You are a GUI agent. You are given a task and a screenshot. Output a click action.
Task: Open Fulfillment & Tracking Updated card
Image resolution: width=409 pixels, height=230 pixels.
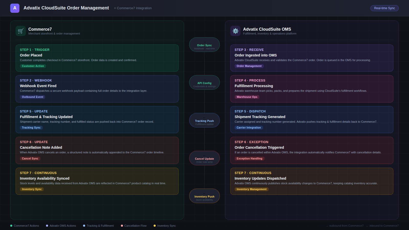(x=97, y=120)
